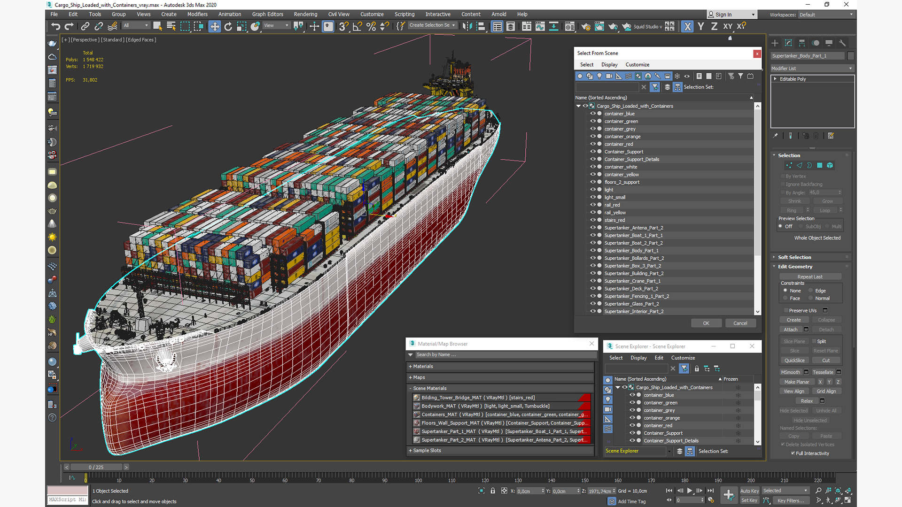Select the Face constraint radio button

point(785,298)
